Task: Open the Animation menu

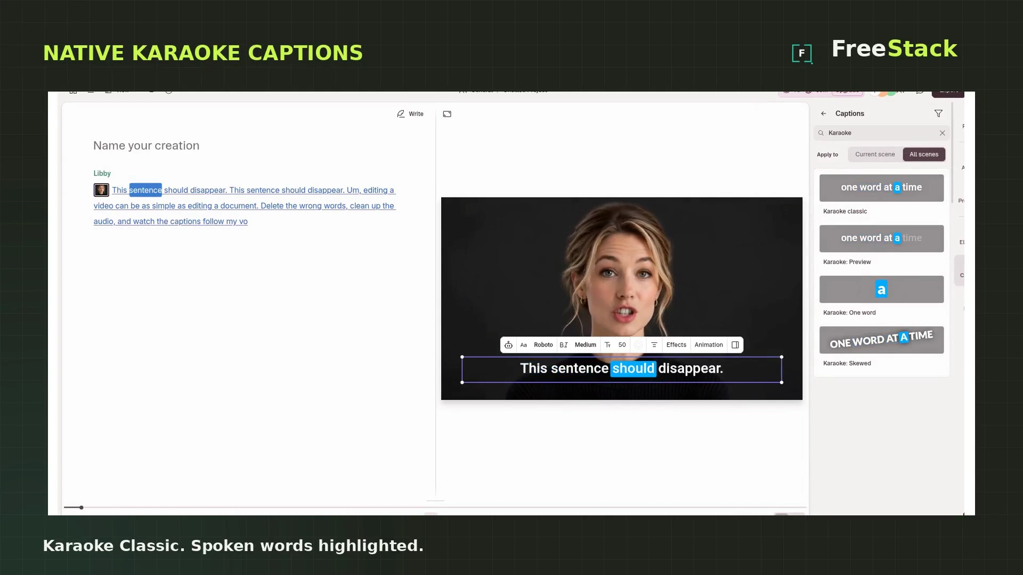Action: (709, 345)
